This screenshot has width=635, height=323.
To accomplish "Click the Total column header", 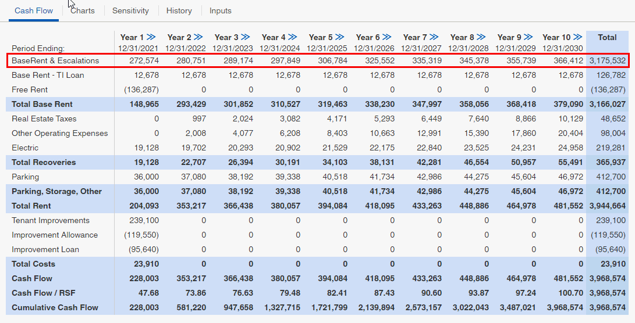I will (x=607, y=37).
